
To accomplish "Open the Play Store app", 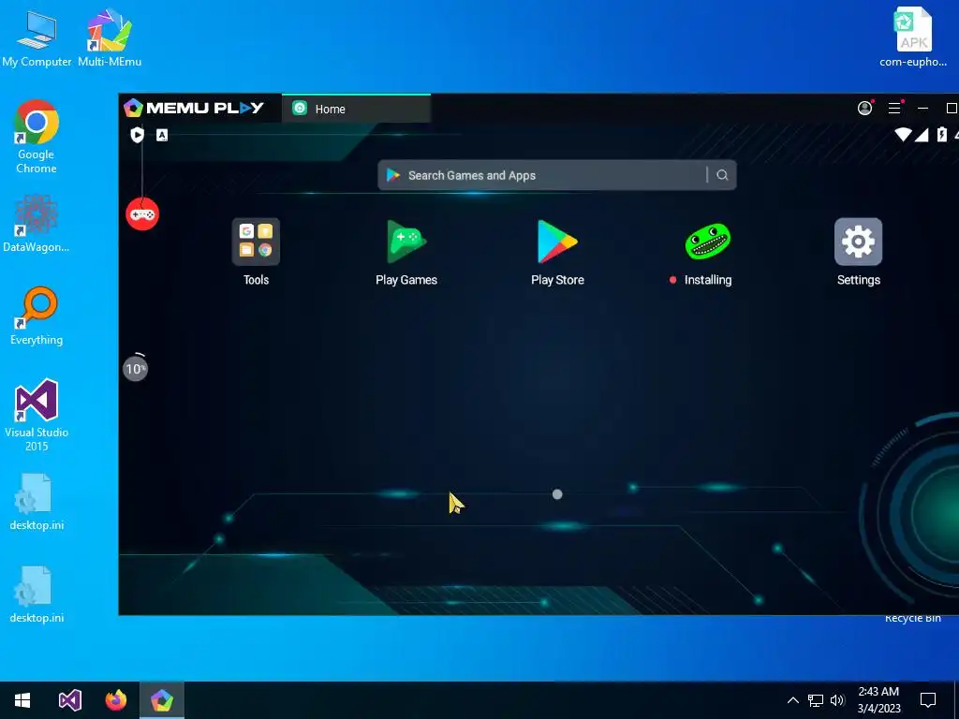I will coord(557,242).
